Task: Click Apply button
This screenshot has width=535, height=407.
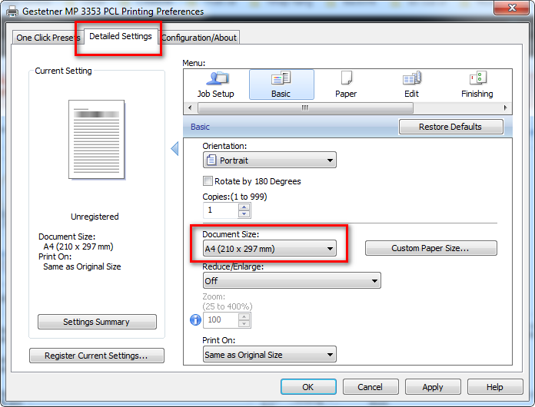Action: (x=433, y=387)
